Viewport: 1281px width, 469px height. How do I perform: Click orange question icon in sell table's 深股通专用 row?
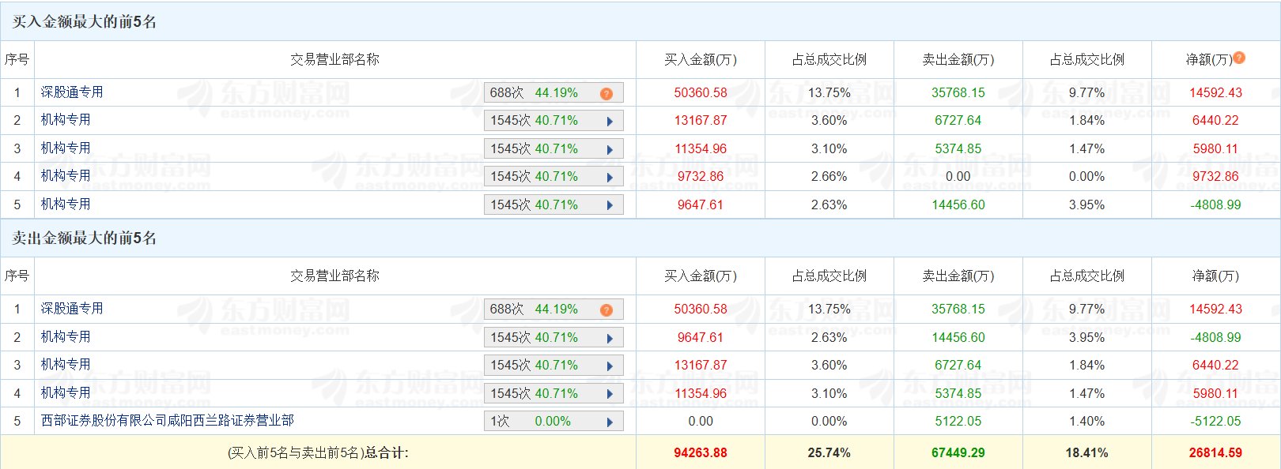[606, 310]
